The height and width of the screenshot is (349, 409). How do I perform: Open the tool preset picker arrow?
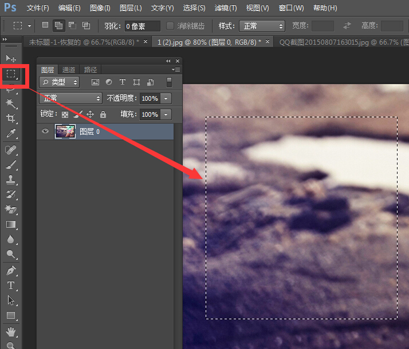(x=29, y=26)
